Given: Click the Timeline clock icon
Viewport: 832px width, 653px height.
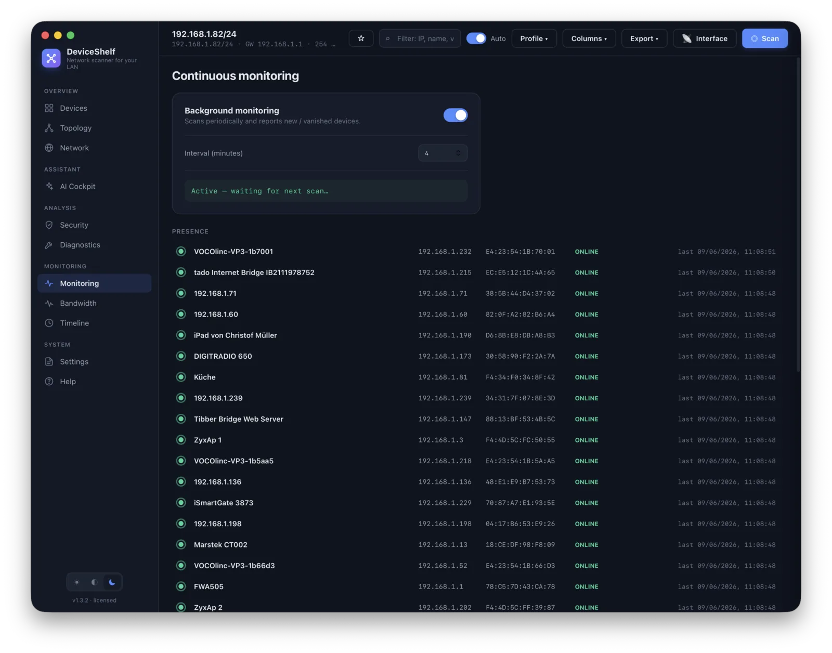Looking at the screenshot, I should [x=49, y=323].
